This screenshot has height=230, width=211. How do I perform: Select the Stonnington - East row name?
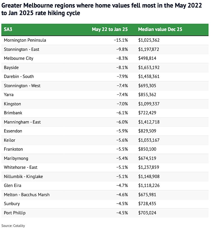pyautogui.click(x=22, y=49)
